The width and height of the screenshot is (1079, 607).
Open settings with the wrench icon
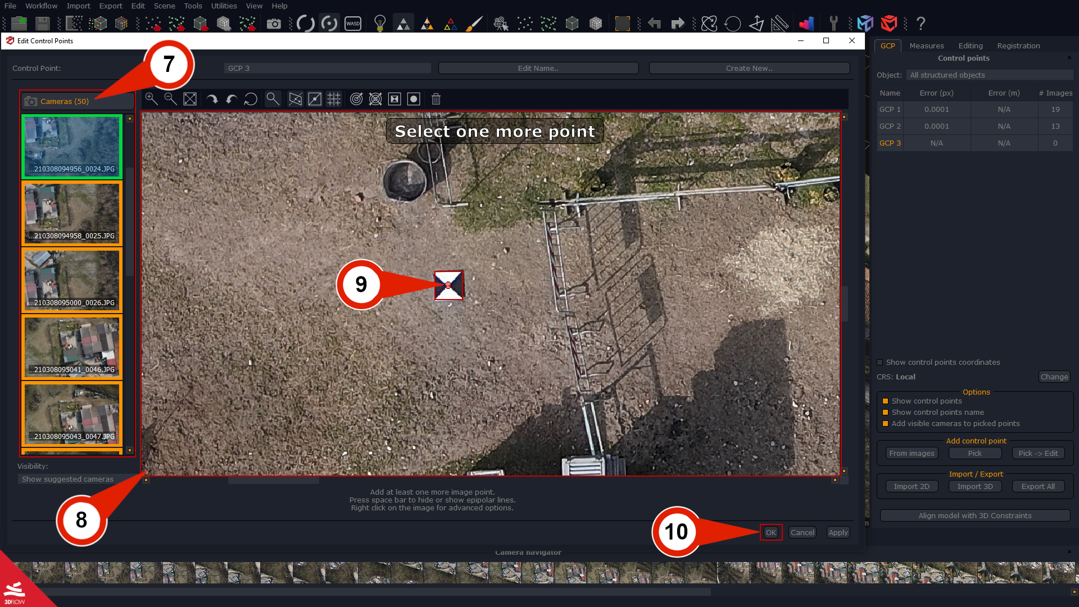point(833,23)
